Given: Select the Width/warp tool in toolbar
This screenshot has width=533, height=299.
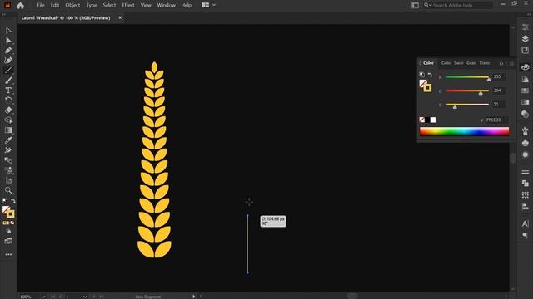Looking at the screenshot, I should tap(8, 149).
